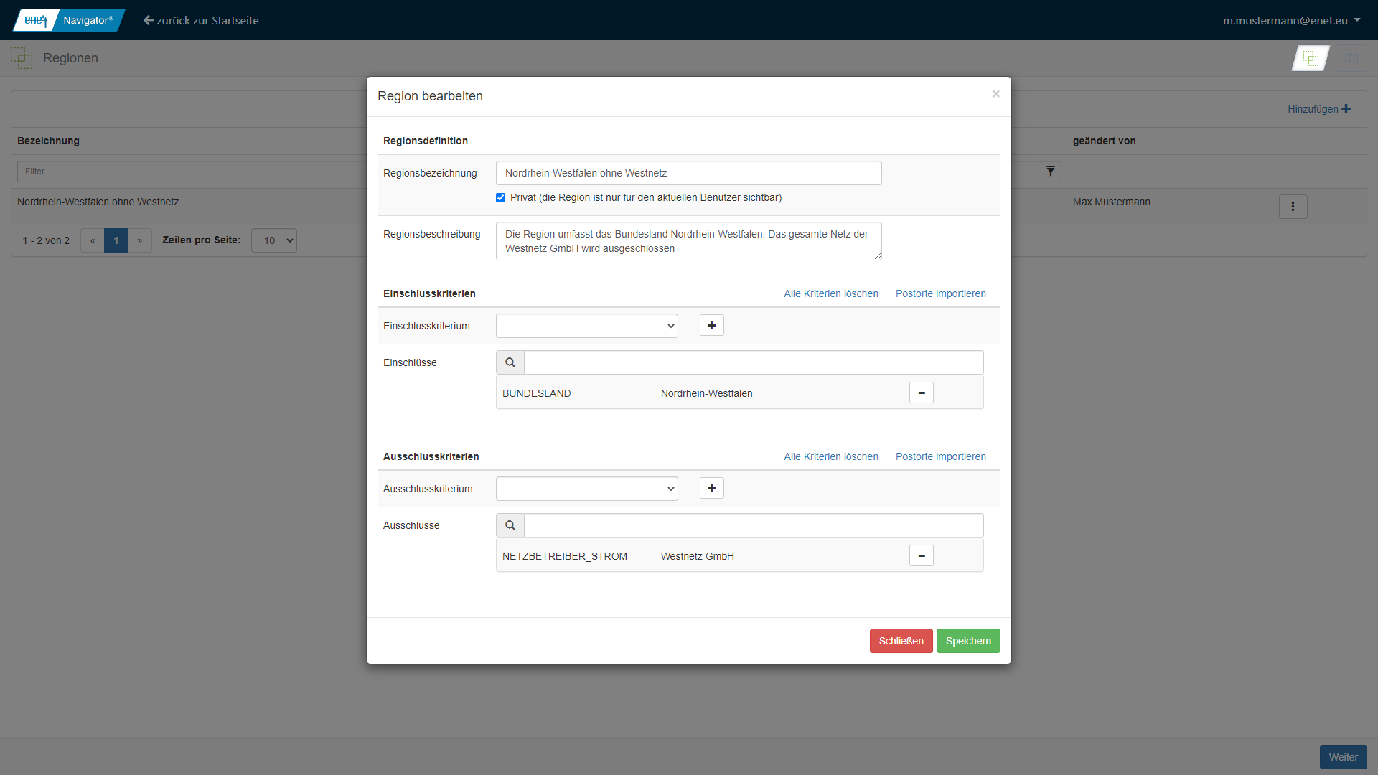Click the regions view icon top right
Image resolution: width=1378 pixels, height=775 pixels.
pyautogui.click(x=1311, y=58)
